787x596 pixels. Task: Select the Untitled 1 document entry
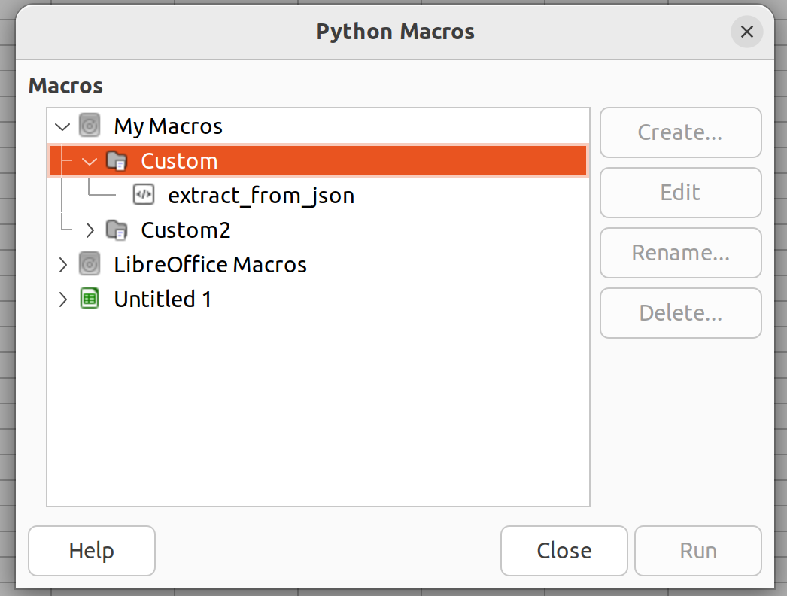(x=163, y=300)
